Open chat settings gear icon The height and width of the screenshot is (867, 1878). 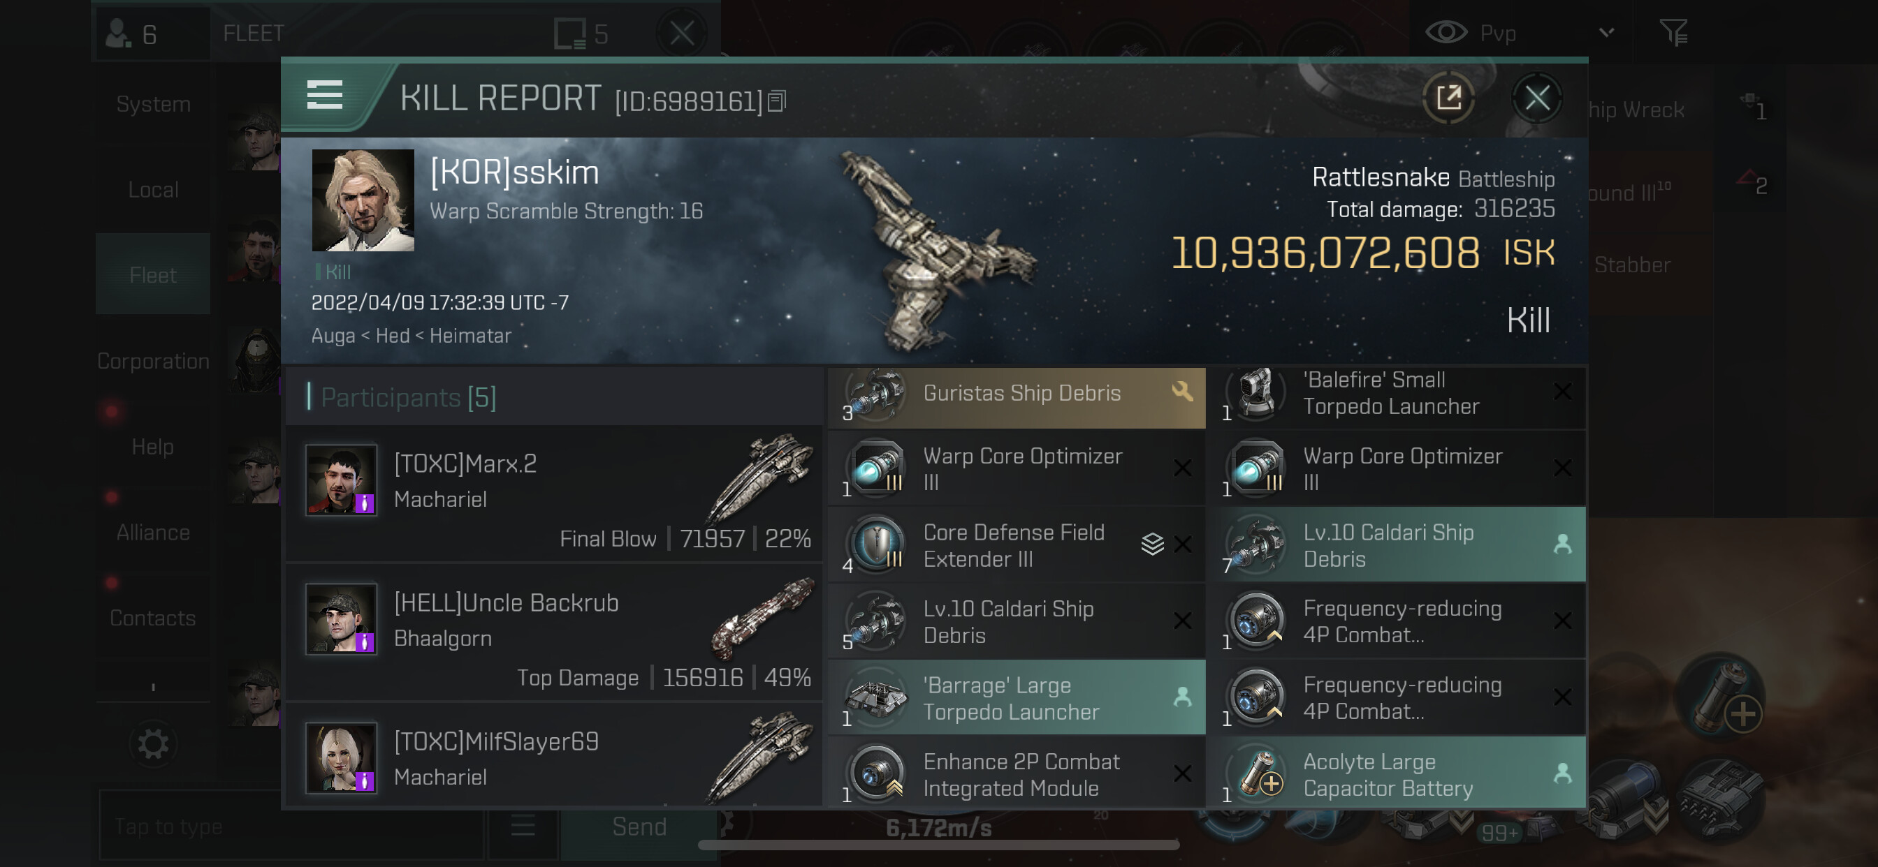pos(153,744)
